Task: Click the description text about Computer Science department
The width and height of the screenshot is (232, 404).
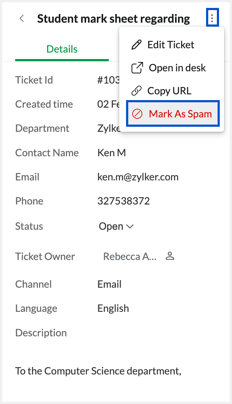Action: pyautogui.click(x=98, y=371)
